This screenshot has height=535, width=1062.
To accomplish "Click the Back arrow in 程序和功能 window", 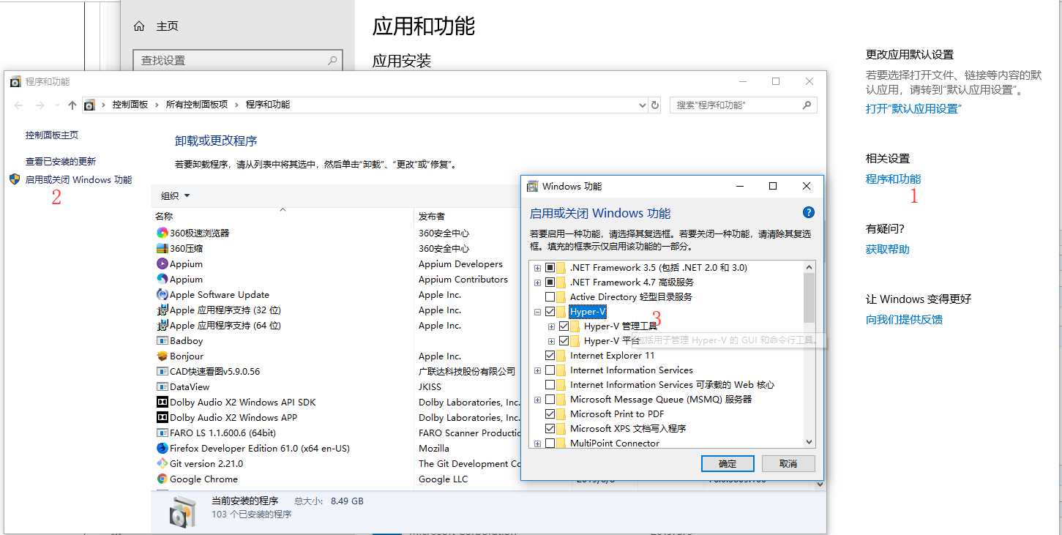I will [x=20, y=105].
